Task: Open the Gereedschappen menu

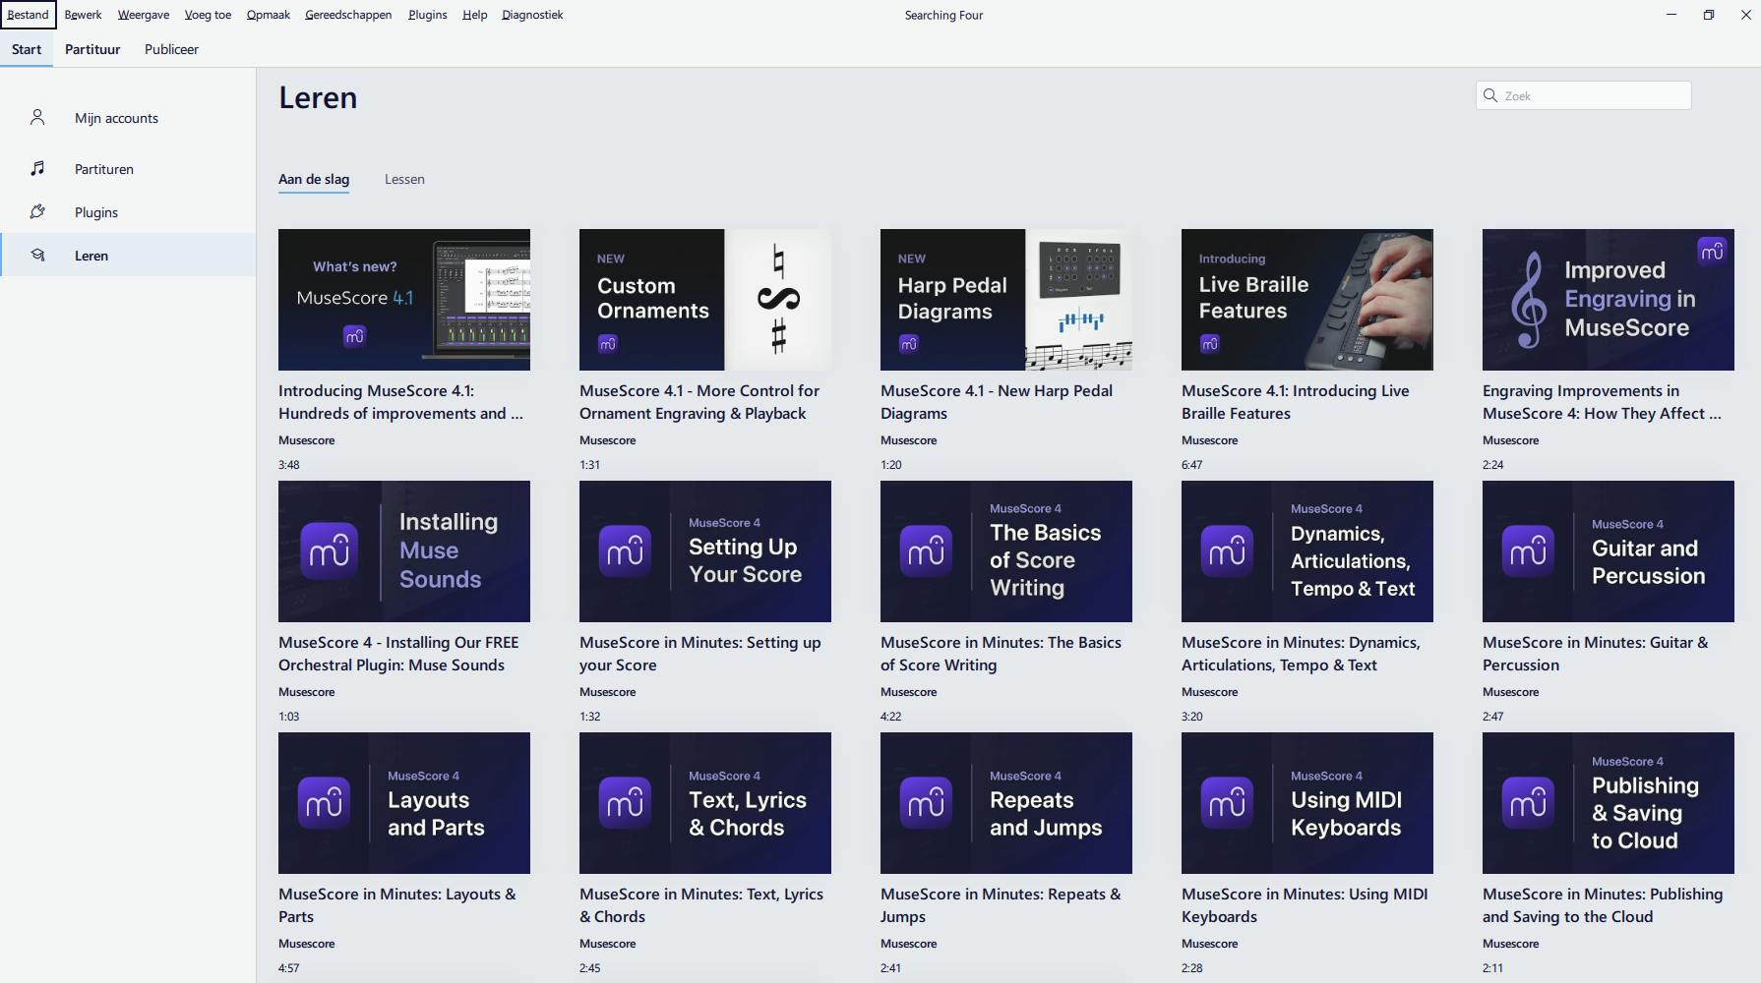Action: (348, 15)
